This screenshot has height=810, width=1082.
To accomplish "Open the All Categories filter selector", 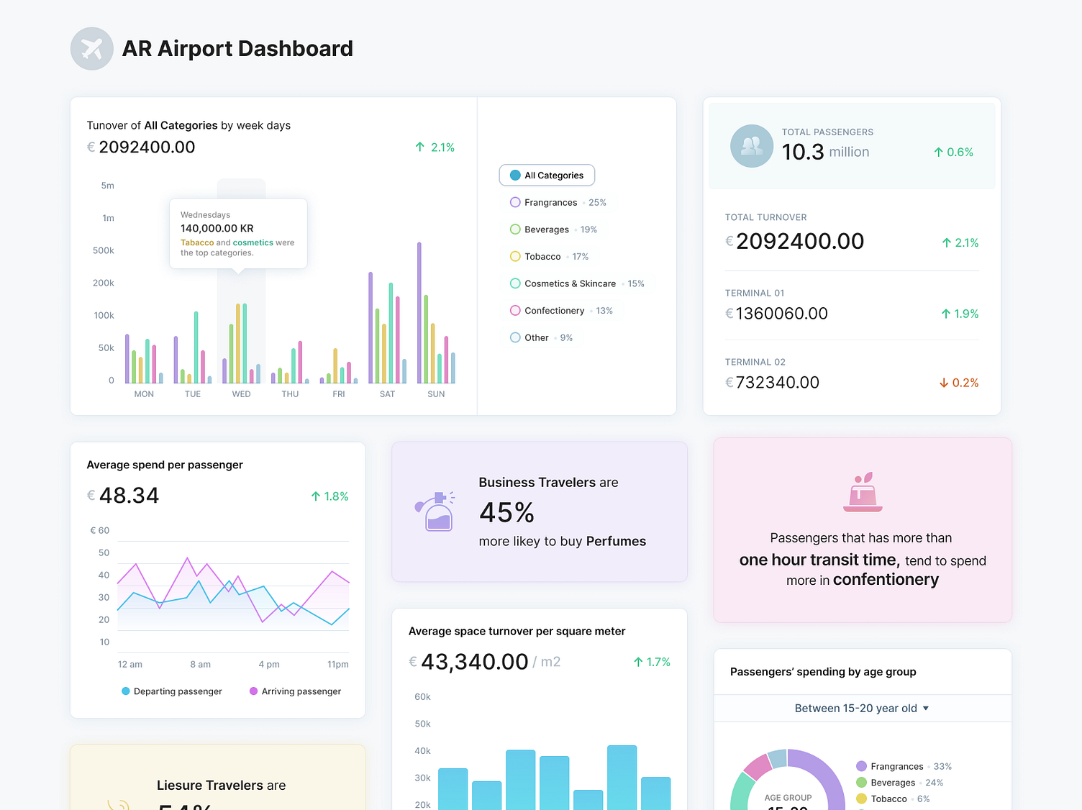I will click(547, 175).
